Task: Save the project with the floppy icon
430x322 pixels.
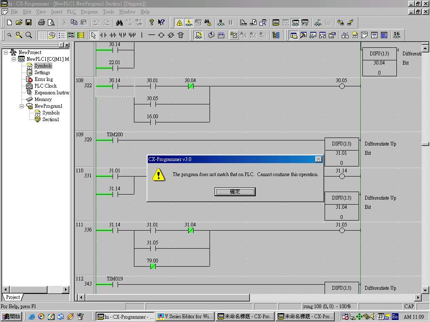Action: click(x=29, y=23)
